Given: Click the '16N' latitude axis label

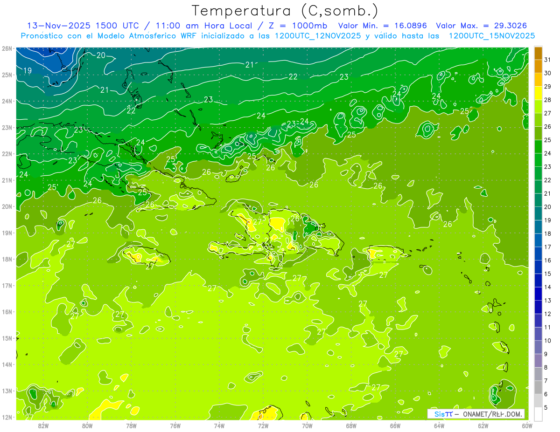Looking at the screenshot, I should [7, 312].
